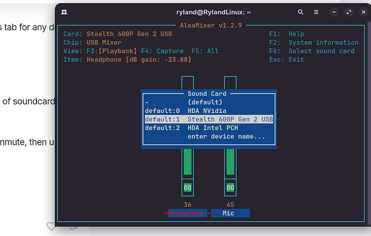
Task: Click the 'Card: Stealth 600P Gen 2 USB' line
Action: pos(118,34)
